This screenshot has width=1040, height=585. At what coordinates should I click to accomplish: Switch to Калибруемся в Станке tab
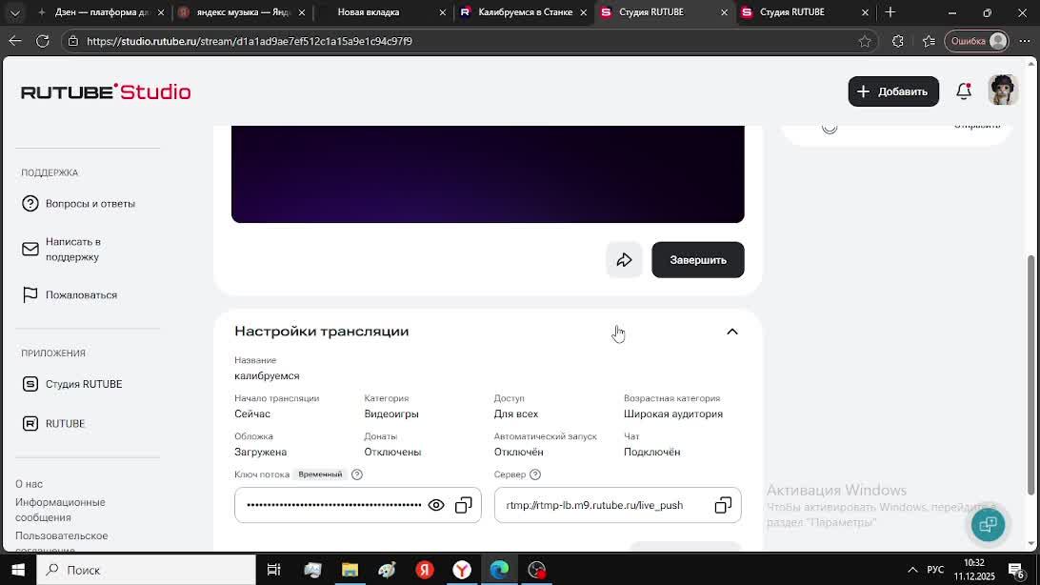524,12
